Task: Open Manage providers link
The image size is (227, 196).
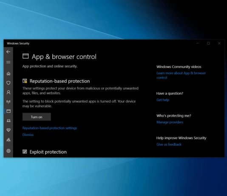Action: 170,122
